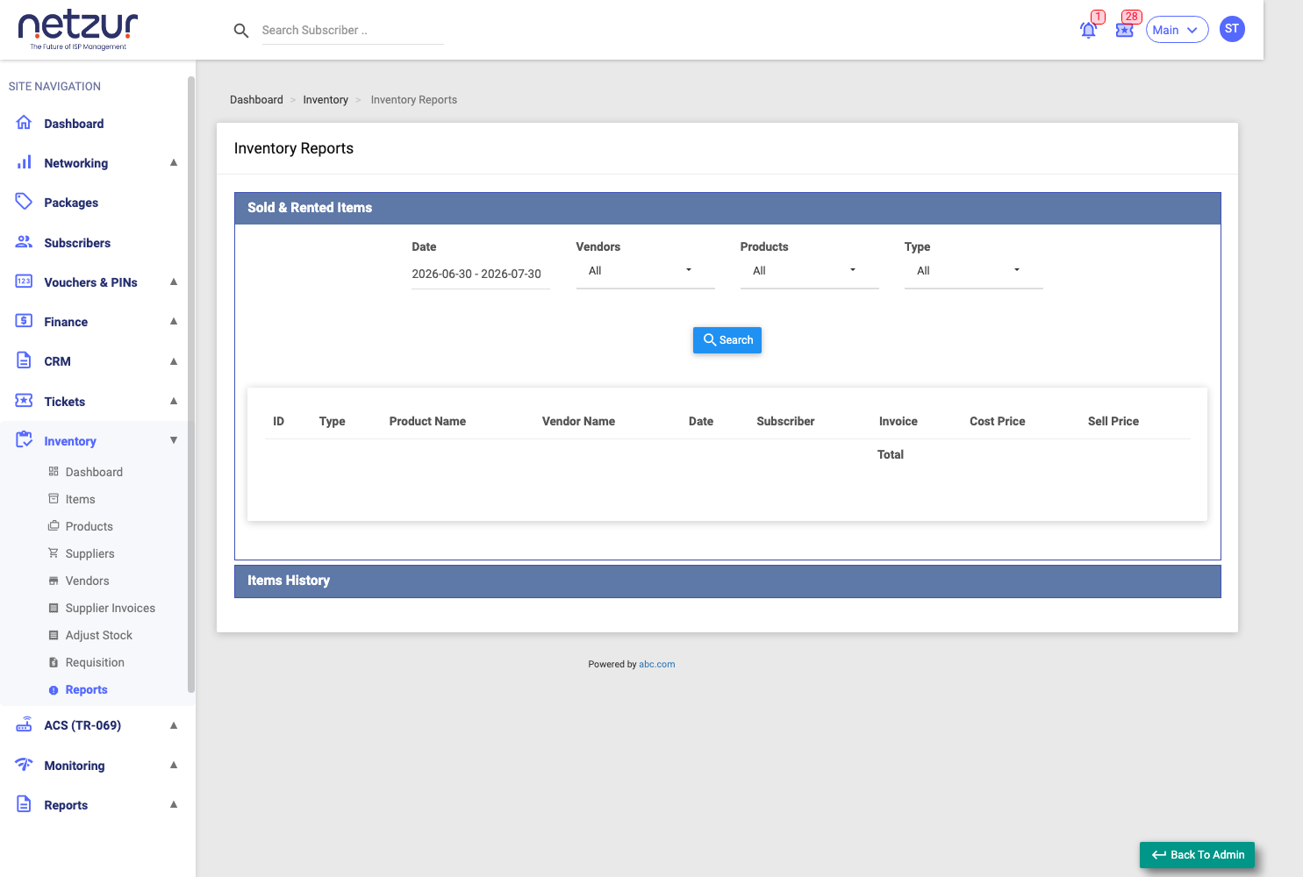Click the Supplier Invoices list icon
This screenshot has height=877, width=1303.
point(54,608)
